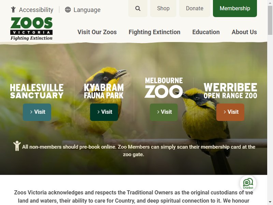Open the About Us menu
This screenshot has height=205, width=273.
pyautogui.click(x=244, y=32)
